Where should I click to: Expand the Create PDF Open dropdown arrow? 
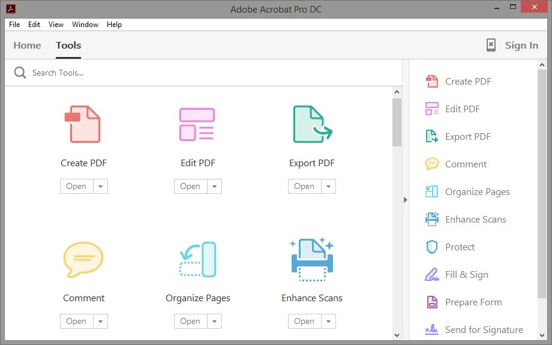tap(101, 186)
